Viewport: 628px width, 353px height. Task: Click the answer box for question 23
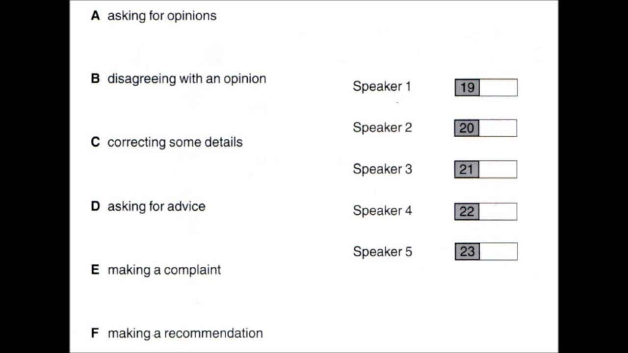(x=498, y=252)
